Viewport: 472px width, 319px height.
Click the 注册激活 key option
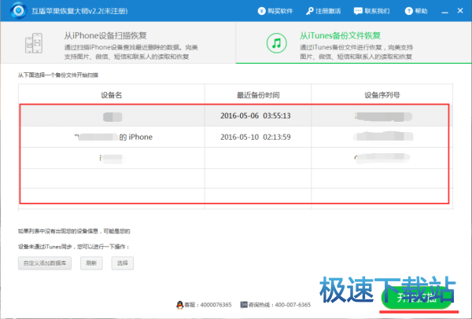323,11
